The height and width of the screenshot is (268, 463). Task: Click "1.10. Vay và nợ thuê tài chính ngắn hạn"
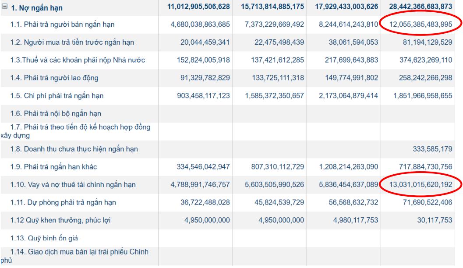tap(73, 185)
